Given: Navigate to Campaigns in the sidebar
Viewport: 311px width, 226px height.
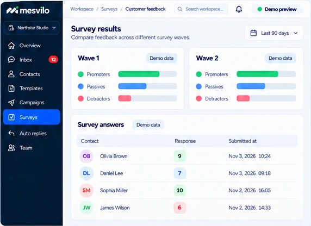Looking at the screenshot, I should pyautogui.click(x=32, y=103).
